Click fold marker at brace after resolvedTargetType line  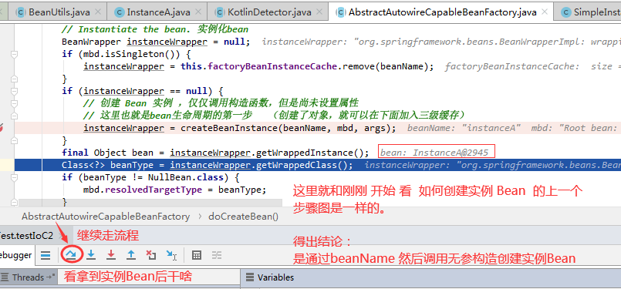click(14, 202)
